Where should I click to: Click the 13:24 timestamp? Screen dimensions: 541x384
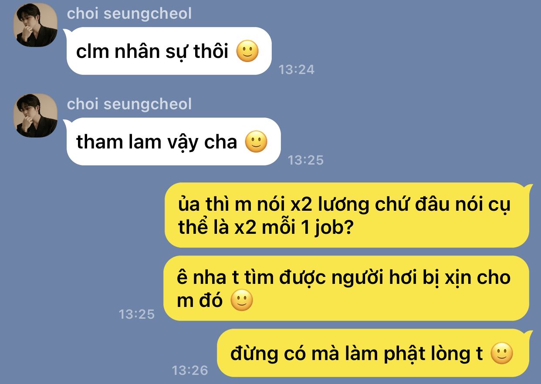(296, 69)
